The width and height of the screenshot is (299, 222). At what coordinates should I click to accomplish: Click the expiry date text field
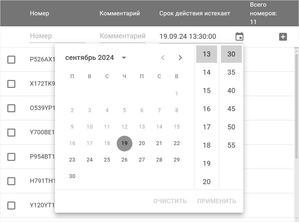pyautogui.click(x=194, y=36)
